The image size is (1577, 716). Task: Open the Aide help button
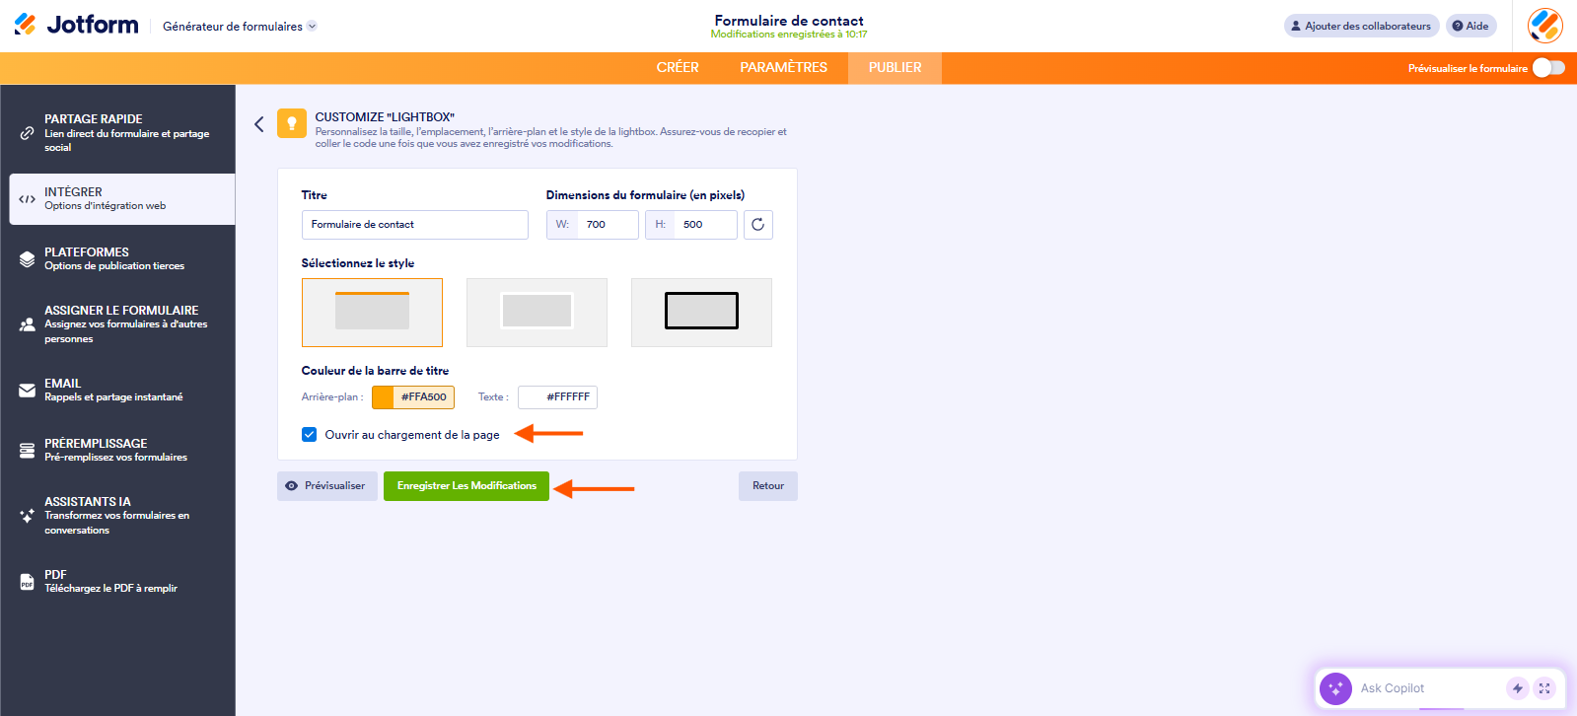[1470, 26]
